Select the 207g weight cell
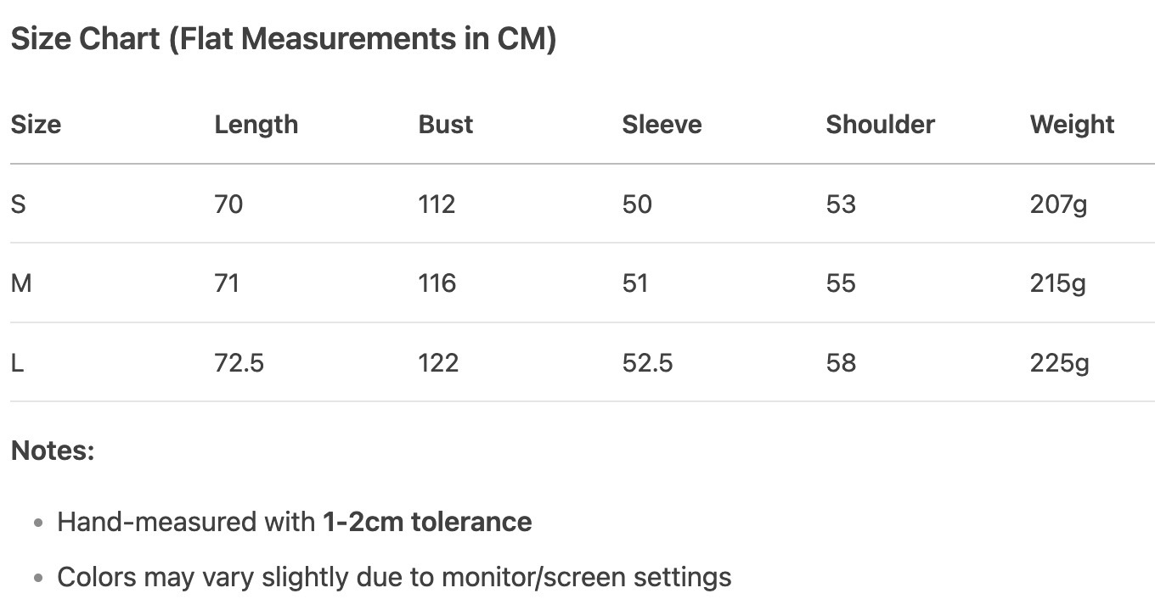The image size is (1155, 599). pos(1058,204)
